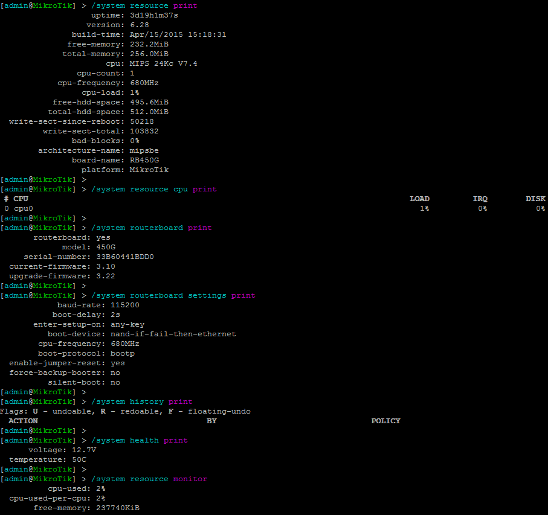Click the 1% value under LOAD
Image resolution: width=548 pixels, height=515 pixels.
click(425, 208)
